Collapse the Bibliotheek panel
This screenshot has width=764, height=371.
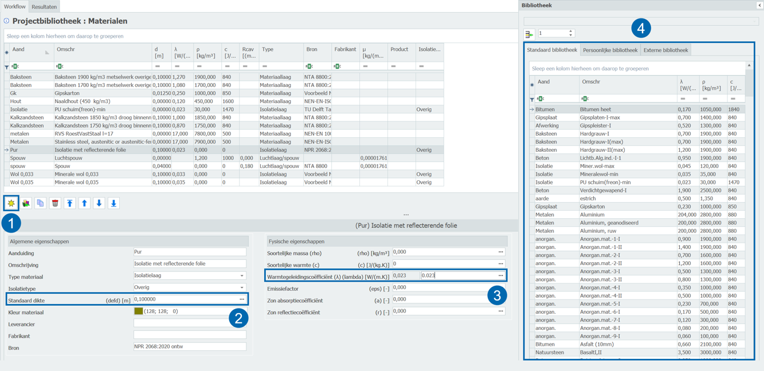click(x=759, y=5)
